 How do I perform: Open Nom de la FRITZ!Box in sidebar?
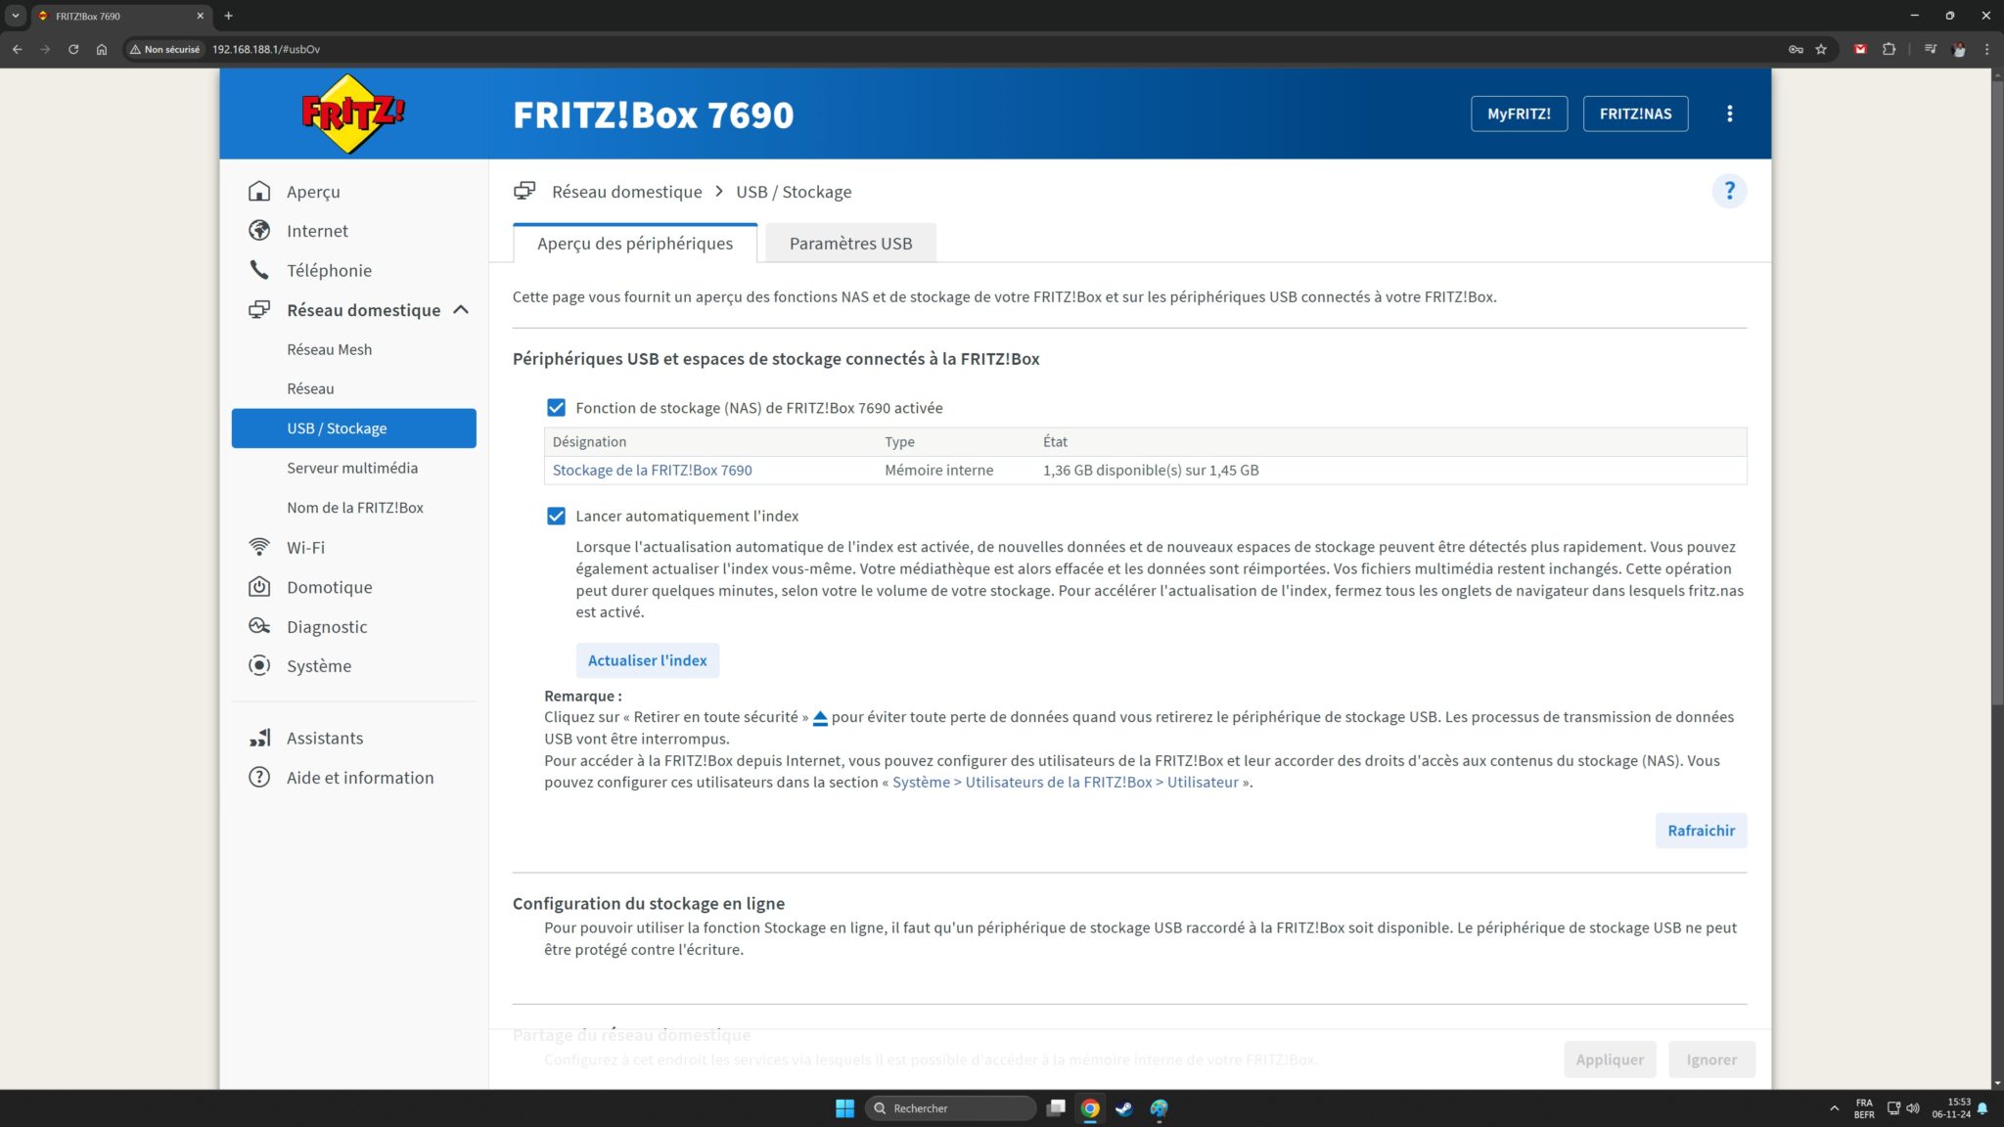(355, 507)
